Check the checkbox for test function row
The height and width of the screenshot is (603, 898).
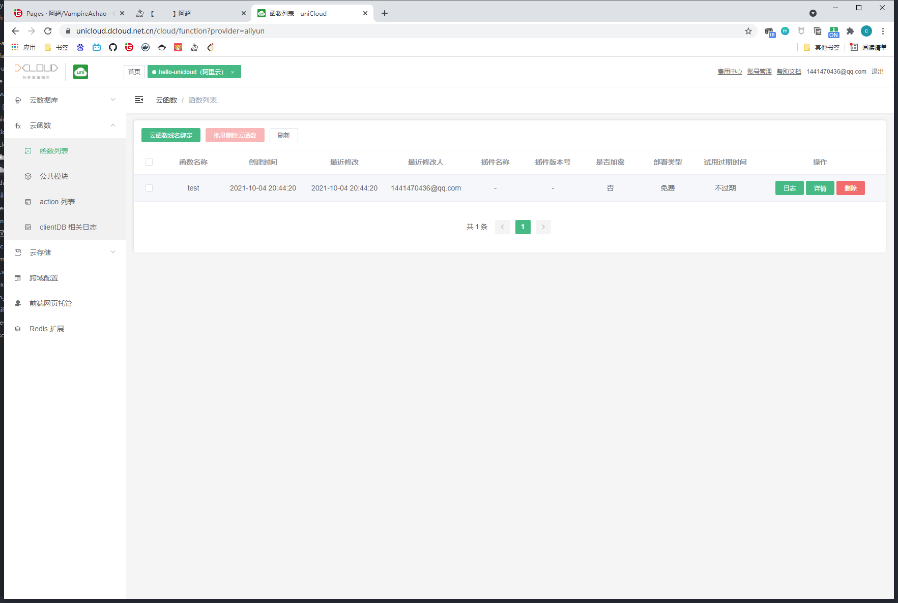[x=149, y=188]
